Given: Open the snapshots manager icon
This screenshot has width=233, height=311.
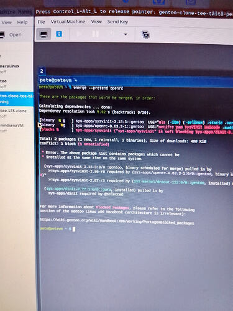Looking at the screenshot, I should coord(145,34).
